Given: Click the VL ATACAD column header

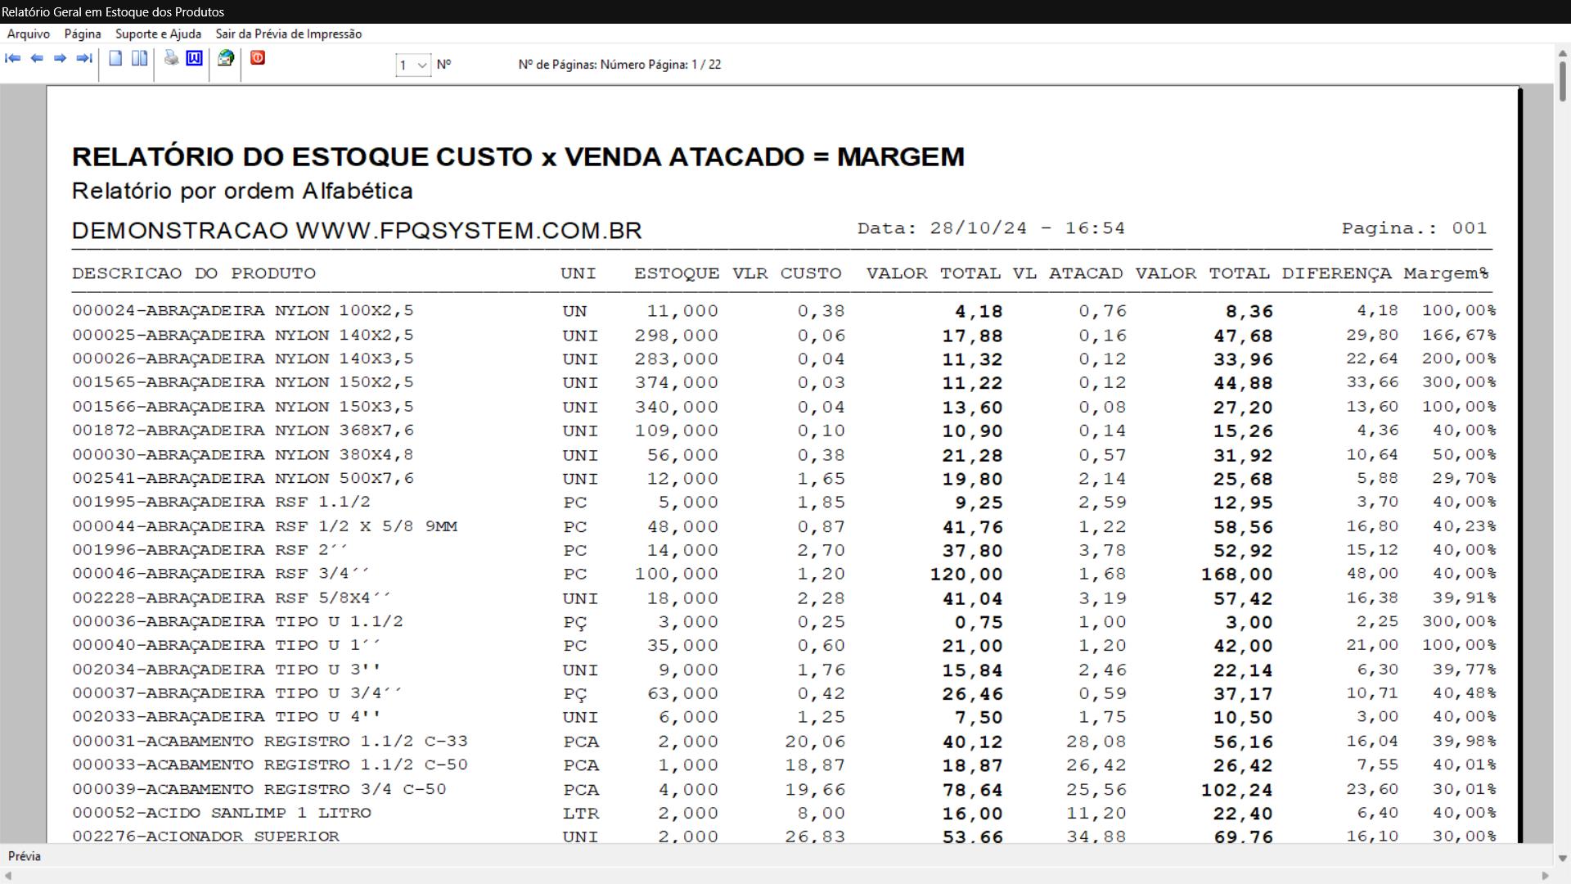Looking at the screenshot, I should click(x=1067, y=273).
